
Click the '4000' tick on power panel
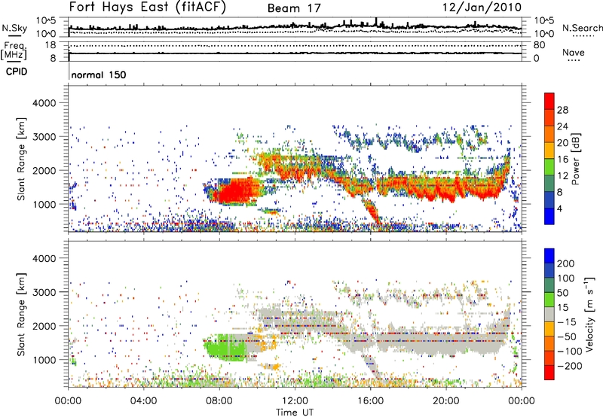(44, 103)
